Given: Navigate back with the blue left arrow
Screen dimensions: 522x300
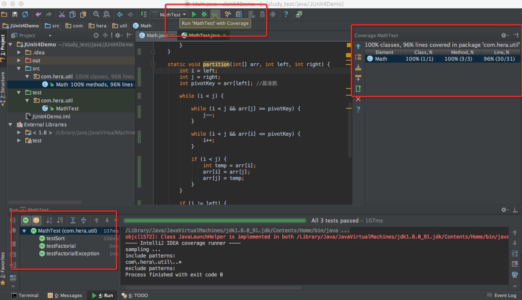Looking at the screenshot, I should coord(120,14).
